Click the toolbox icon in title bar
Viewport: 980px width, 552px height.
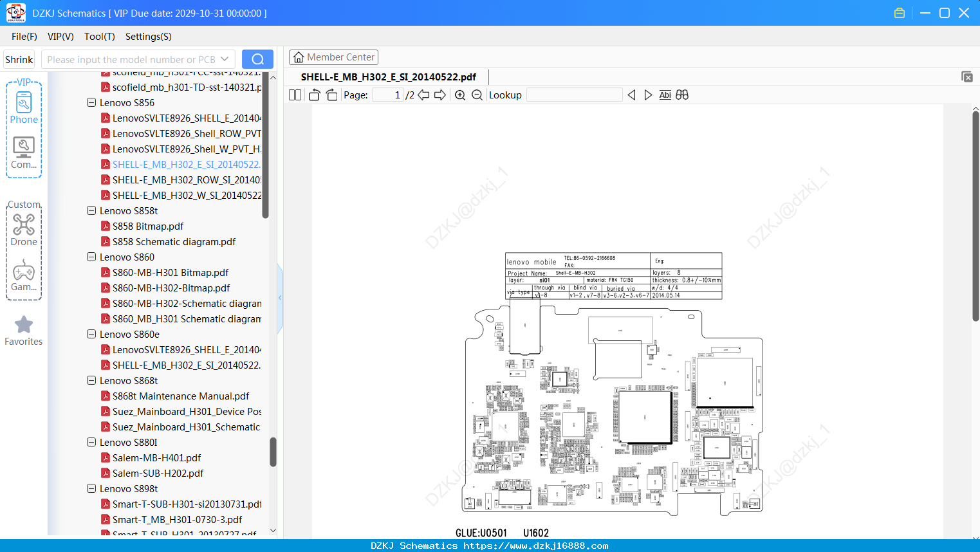pyautogui.click(x=900, y=13)
